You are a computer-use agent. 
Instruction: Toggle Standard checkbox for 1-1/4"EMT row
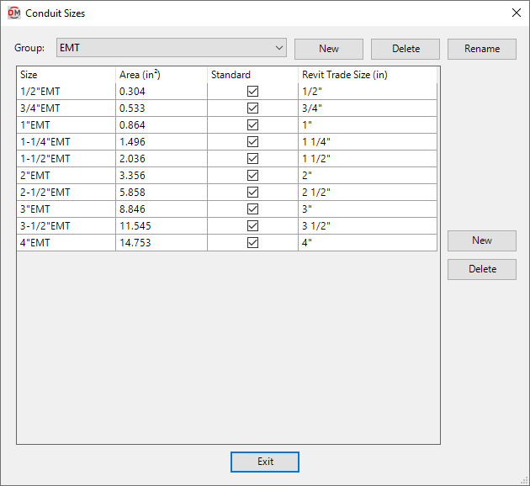pos(252,142)
